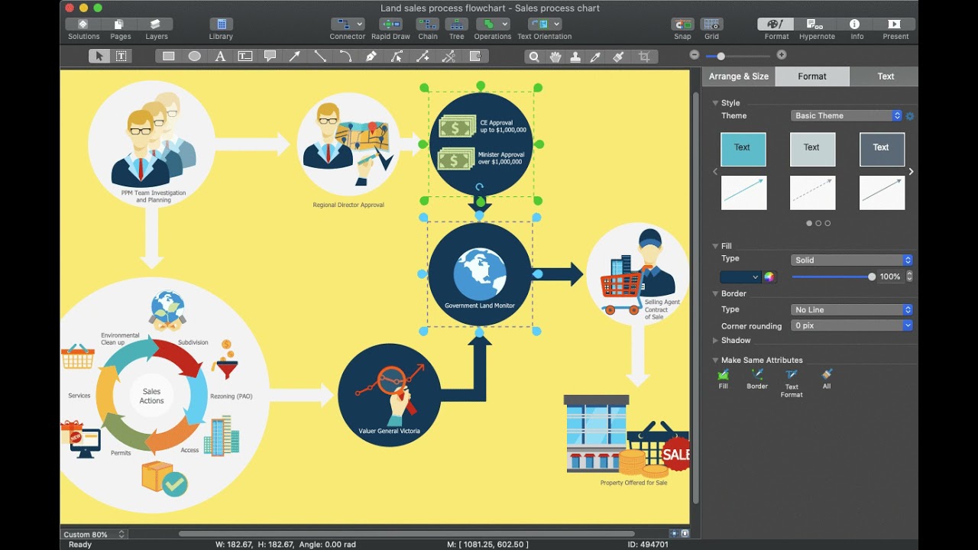Open the theme settings gear
The height and width of the screenshot is (550, 978).
point(910,116)
